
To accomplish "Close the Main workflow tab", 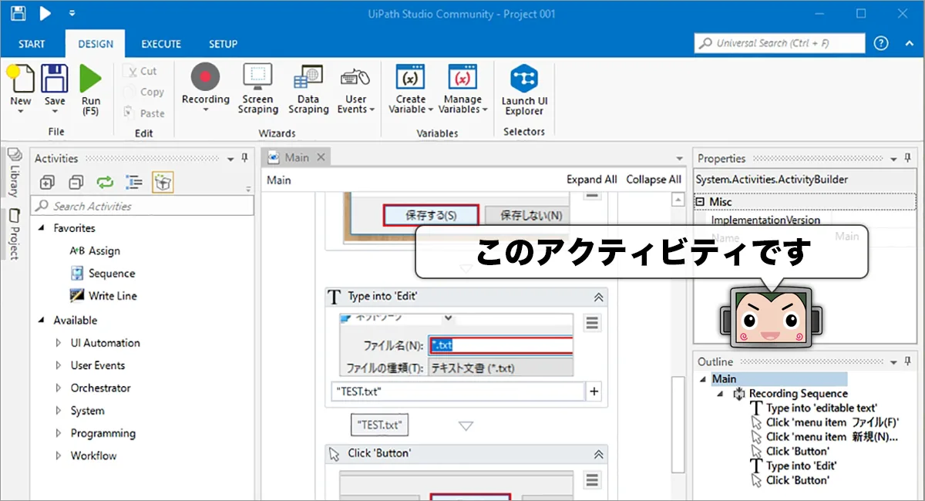I will [x=321, y=157].
